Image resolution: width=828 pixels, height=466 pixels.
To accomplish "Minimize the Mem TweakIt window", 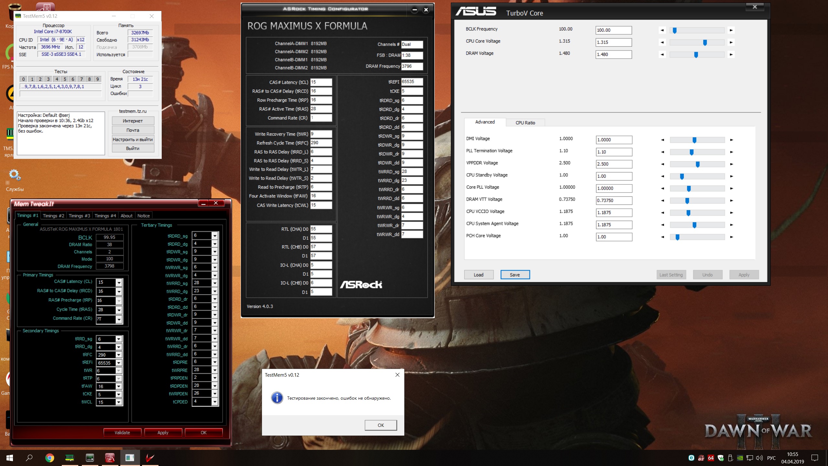I will 203,203.
